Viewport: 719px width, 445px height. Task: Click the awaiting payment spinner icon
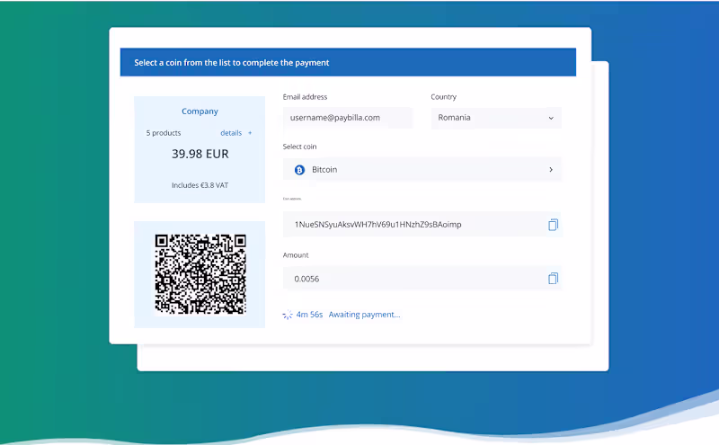288,315
